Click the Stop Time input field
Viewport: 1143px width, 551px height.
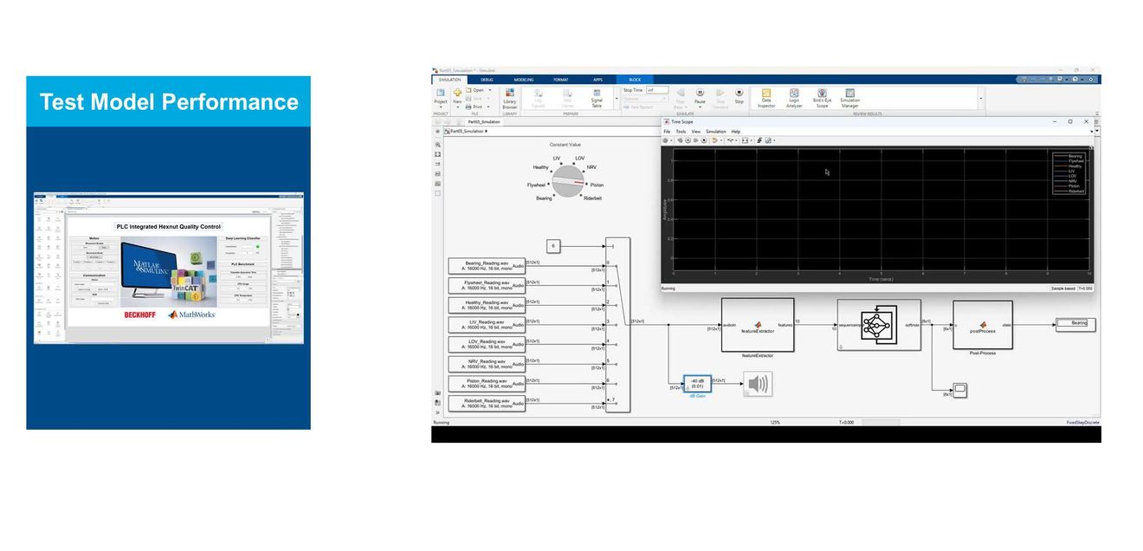657,90
